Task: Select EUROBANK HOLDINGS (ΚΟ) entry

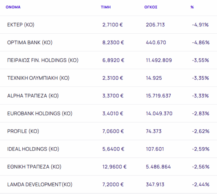Action: tap(40, 113)
